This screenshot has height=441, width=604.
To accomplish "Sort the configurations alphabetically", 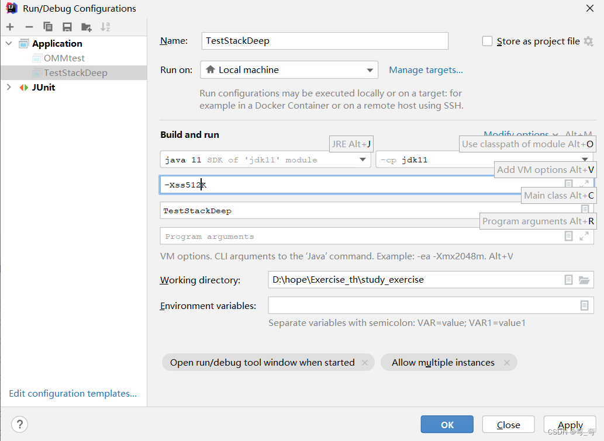I will click(105, 27).
